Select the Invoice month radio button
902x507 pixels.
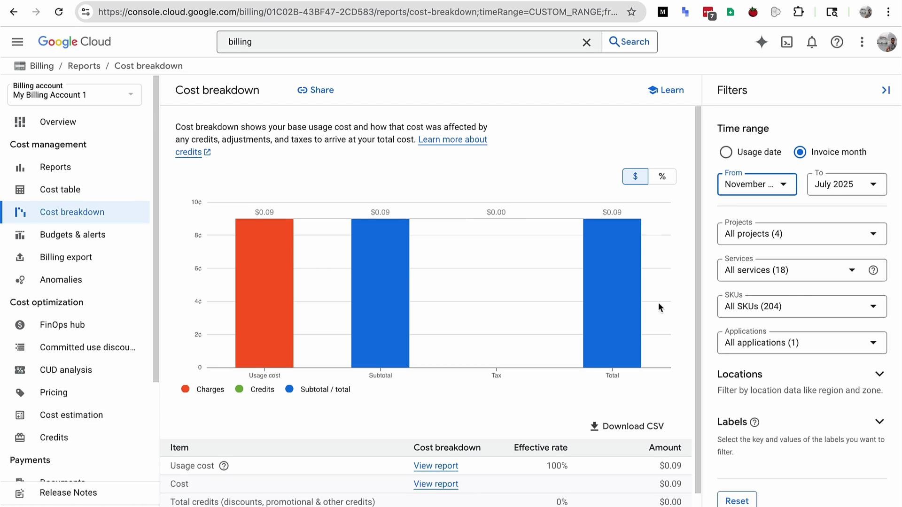[x=800, y=152]
